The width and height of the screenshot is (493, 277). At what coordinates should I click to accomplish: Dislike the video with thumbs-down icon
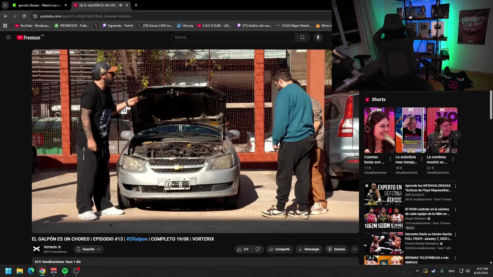click(257, 249)
